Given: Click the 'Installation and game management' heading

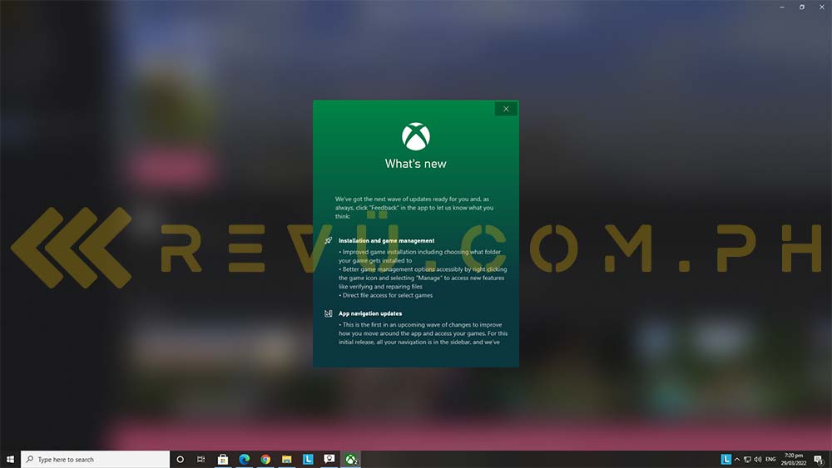Looking at the screenshot, I should (x=386, y=240).
